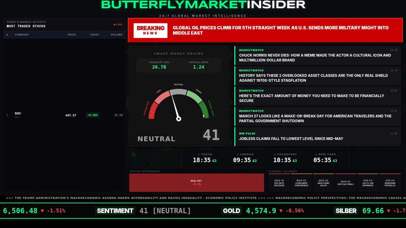Click the NEUTRAL sentiment label under gauge
This screenshot has width=406, height=228.
point(156,139)
